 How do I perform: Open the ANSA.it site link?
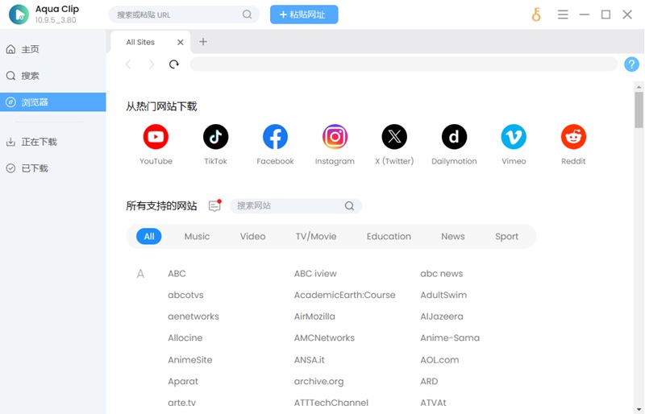pyautogui.click(x=309, y=360)
